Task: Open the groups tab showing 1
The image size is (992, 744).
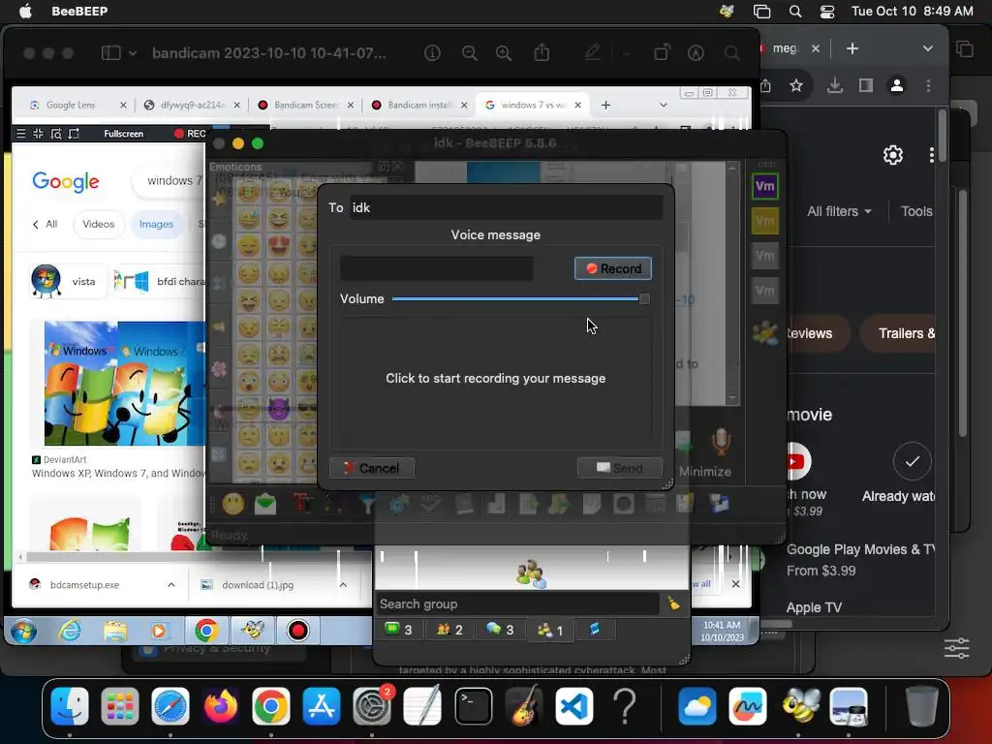Action: click(550, 630)
